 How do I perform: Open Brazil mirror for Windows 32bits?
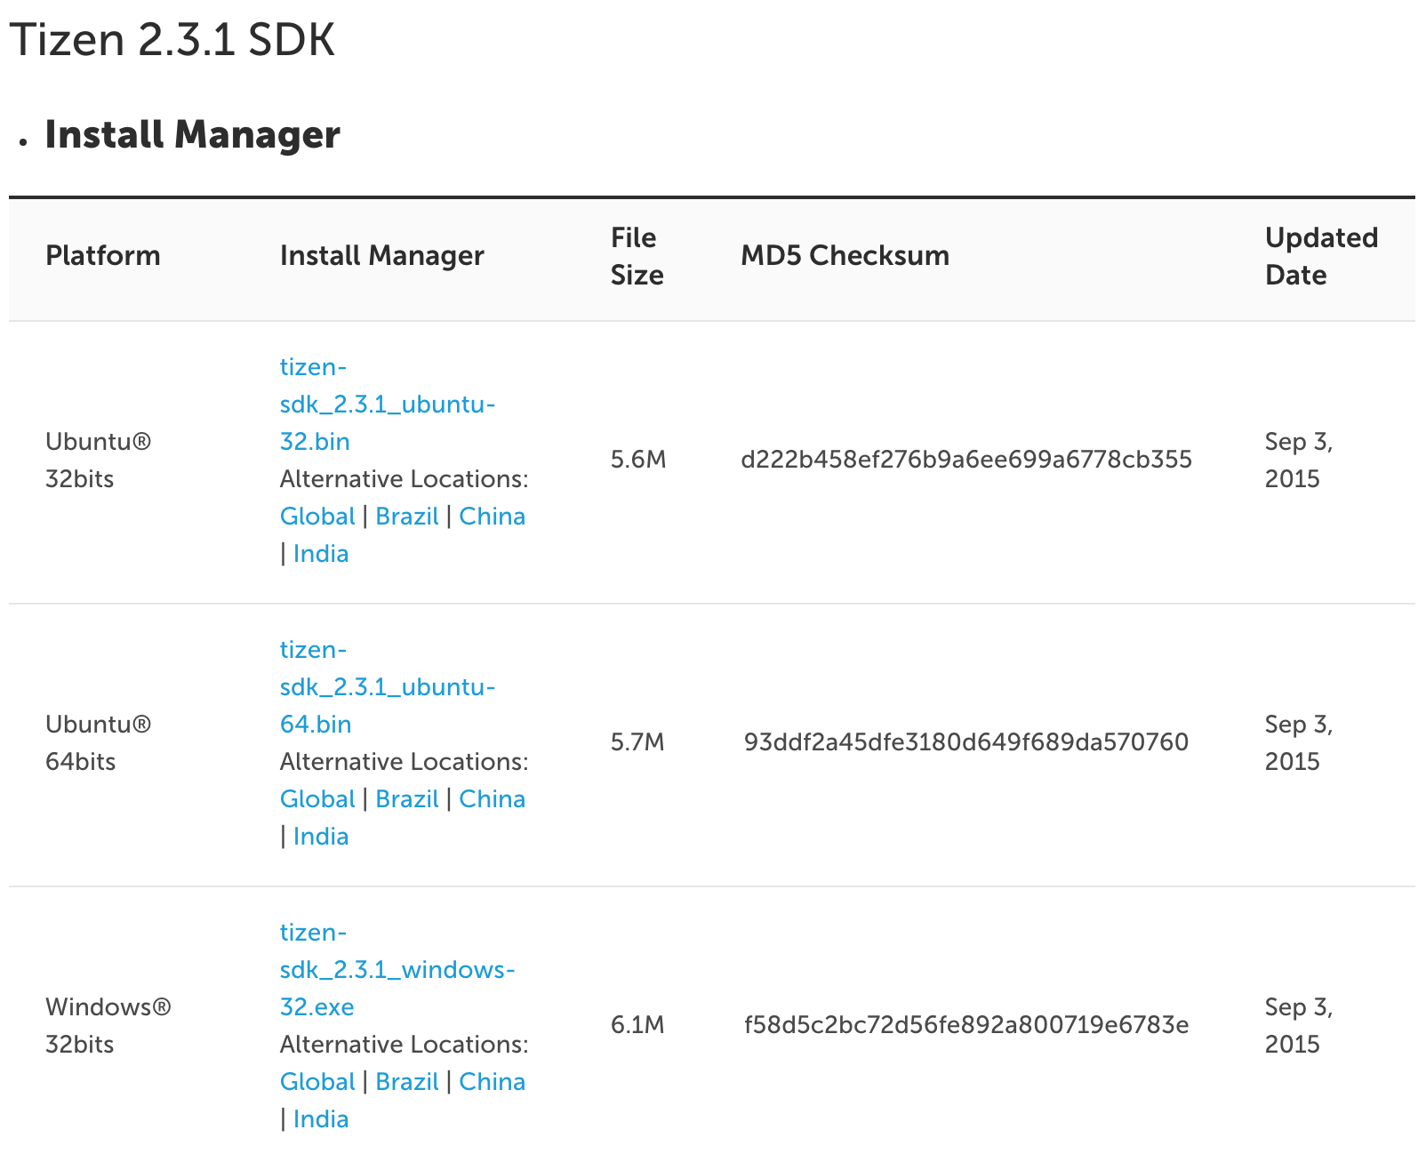click(407, 1082)
